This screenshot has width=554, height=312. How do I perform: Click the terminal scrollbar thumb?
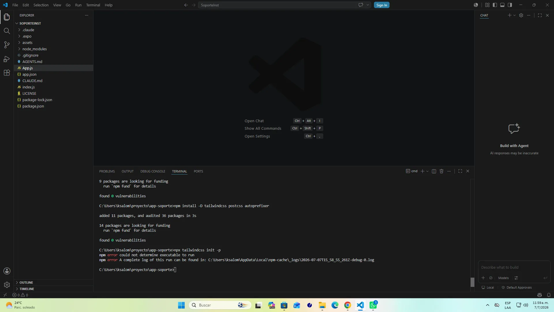(472, 282)
